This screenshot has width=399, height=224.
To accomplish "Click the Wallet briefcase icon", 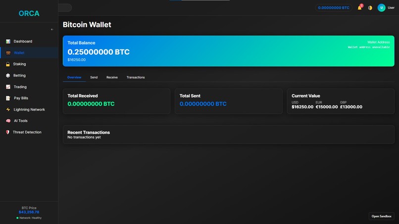I will [8, 52].
